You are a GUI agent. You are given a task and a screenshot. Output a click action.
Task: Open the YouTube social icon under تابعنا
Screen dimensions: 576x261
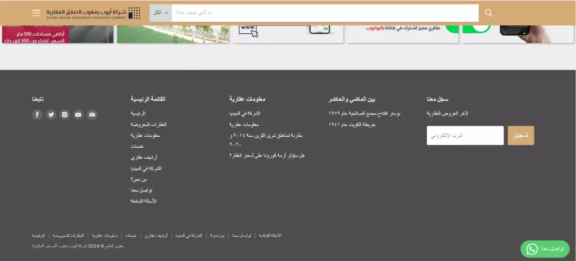pos(78,115)
